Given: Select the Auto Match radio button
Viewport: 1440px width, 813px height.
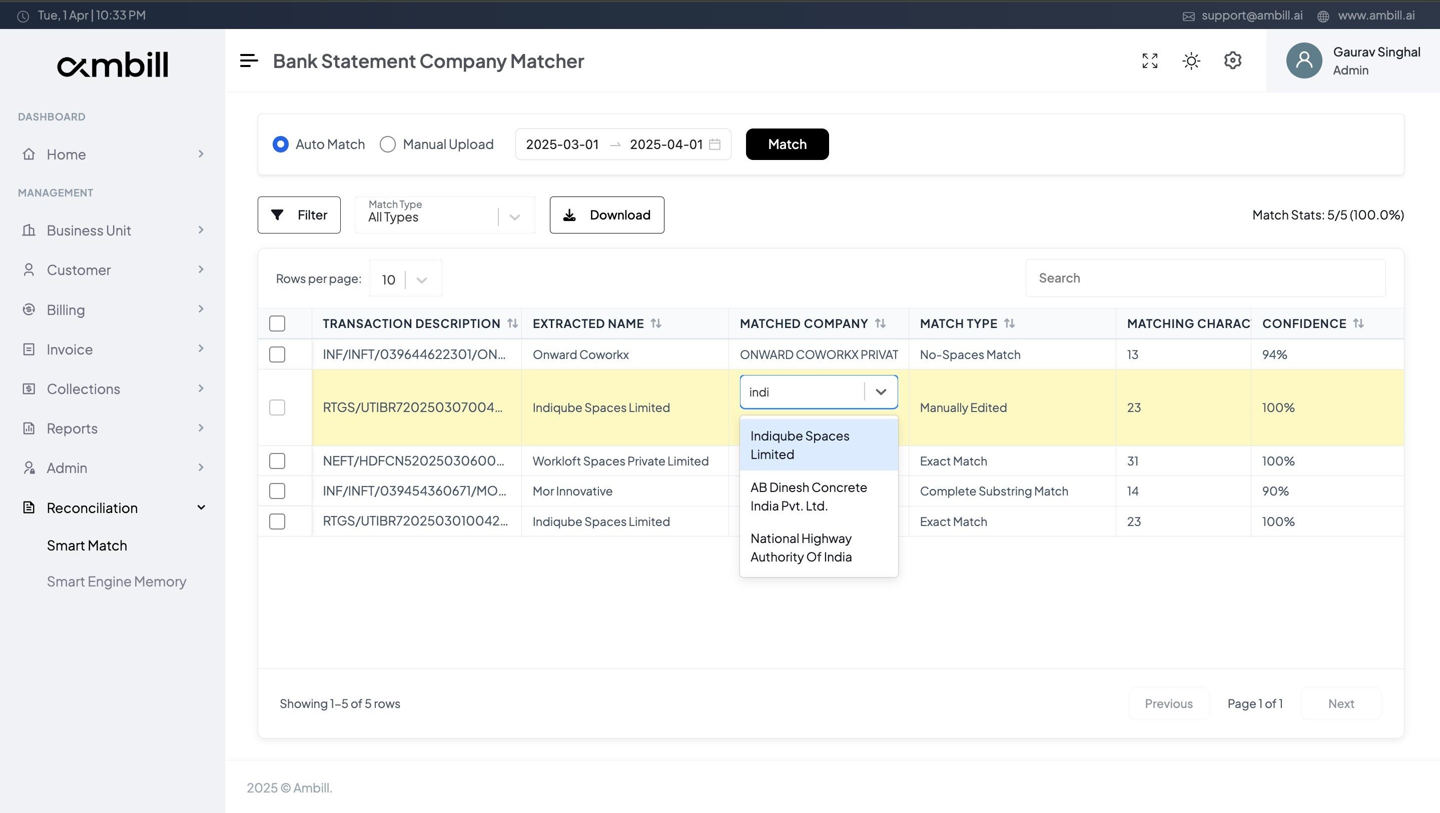Looking at the screenshot, I should coord(280,144).
